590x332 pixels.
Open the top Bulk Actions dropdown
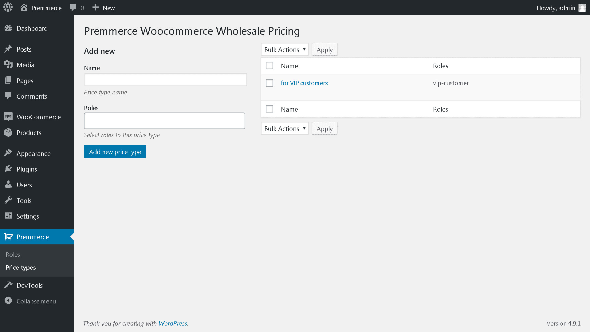pos(285,49)
